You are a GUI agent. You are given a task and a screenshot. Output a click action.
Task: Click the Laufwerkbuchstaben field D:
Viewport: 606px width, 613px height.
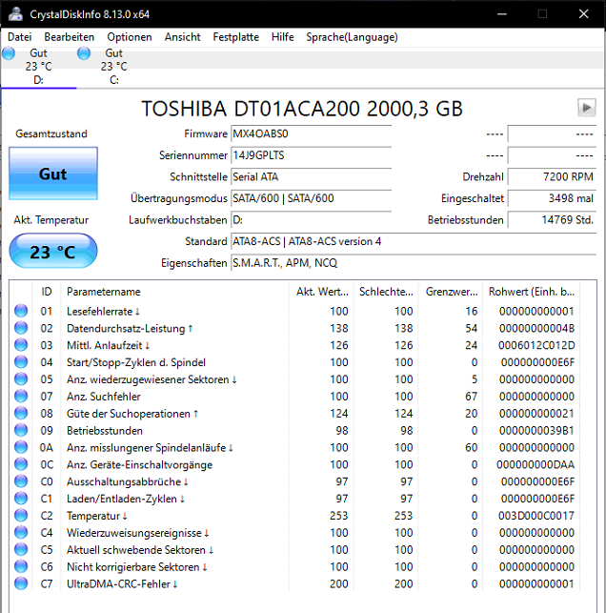coord(311,220)
